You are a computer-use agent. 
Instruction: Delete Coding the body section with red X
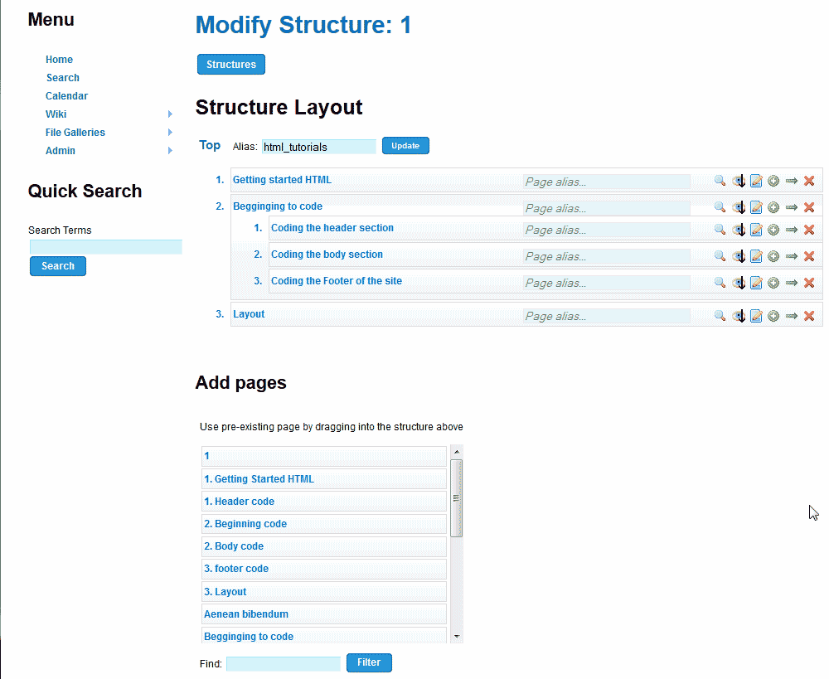pos(809,256)
